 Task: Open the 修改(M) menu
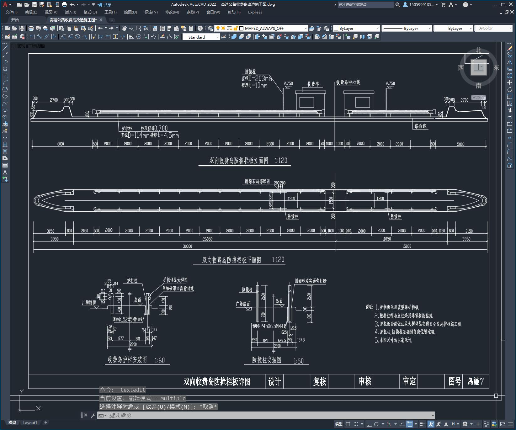tap(172, 12)
